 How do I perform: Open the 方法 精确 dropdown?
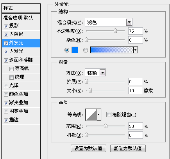click(95, 73)
